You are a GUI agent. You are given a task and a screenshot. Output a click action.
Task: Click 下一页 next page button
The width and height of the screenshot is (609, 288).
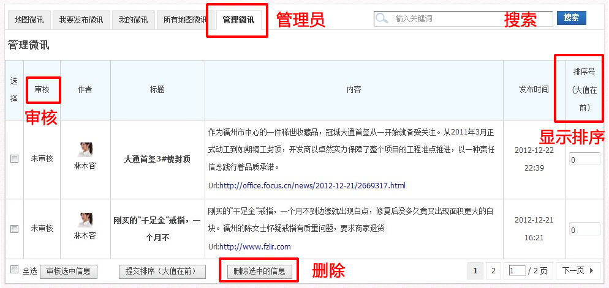pyautogui.click(x=578, y=270)
